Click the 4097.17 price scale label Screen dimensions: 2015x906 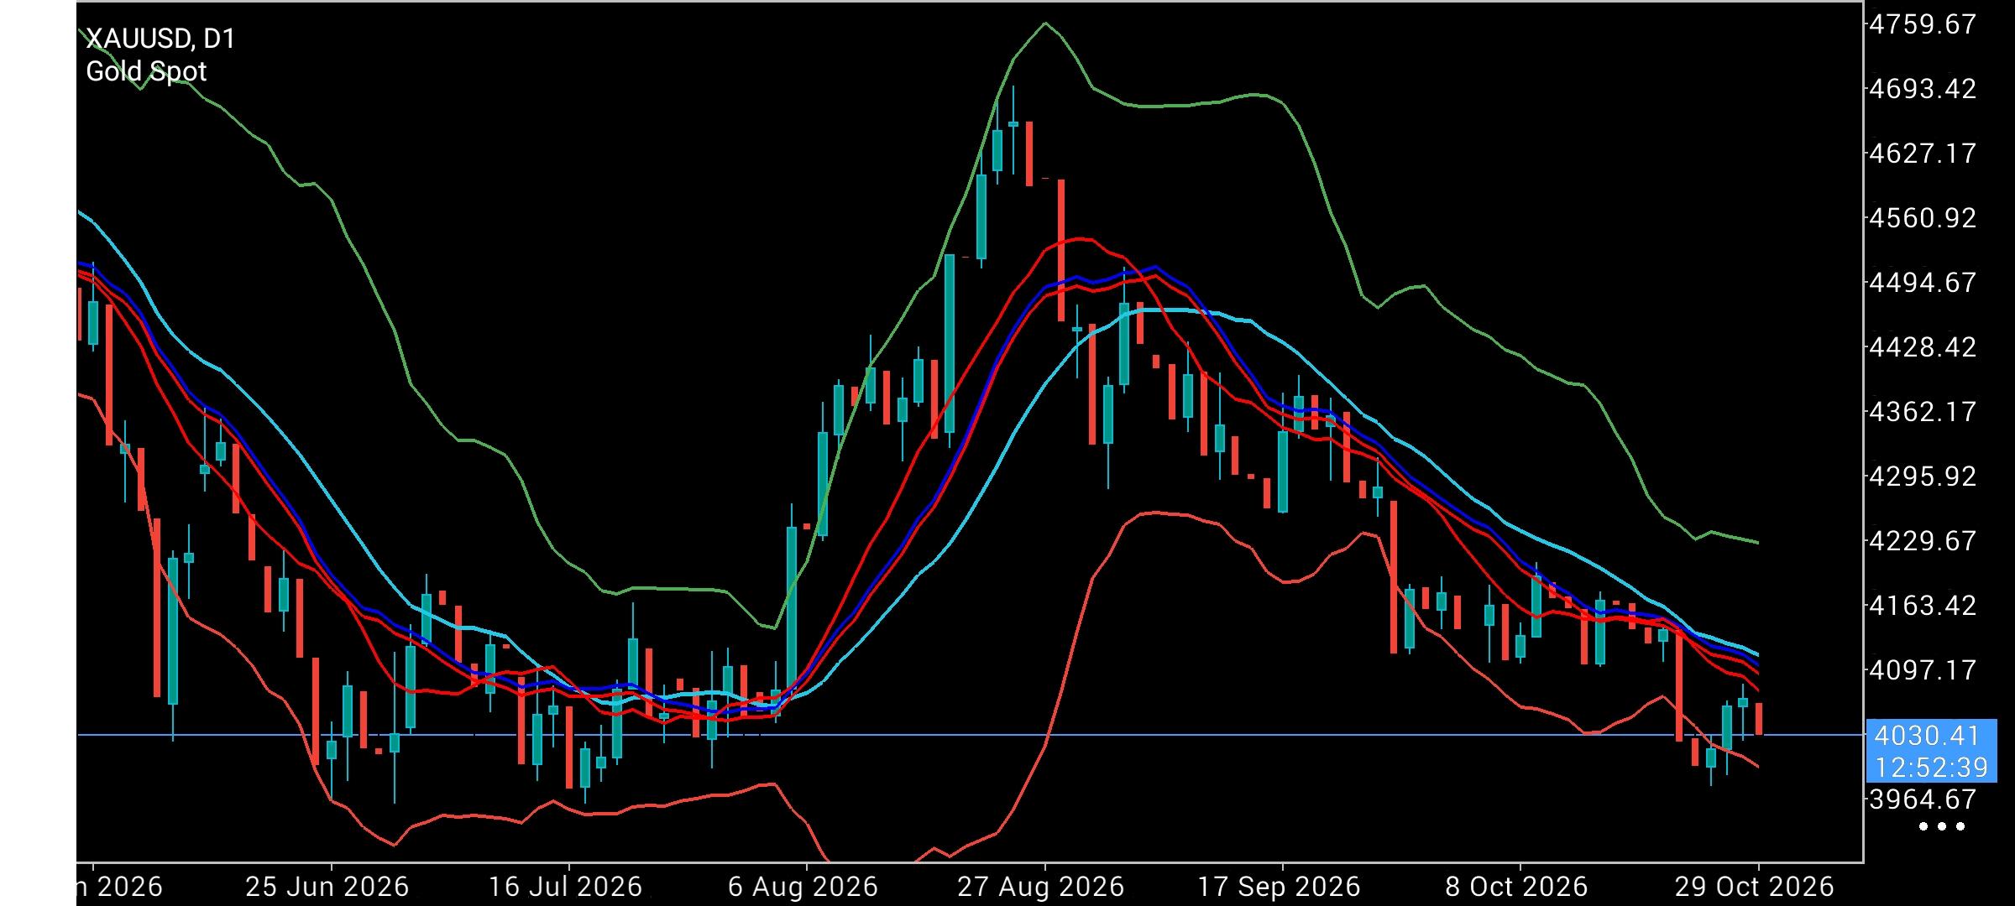tap(1922, 669)
